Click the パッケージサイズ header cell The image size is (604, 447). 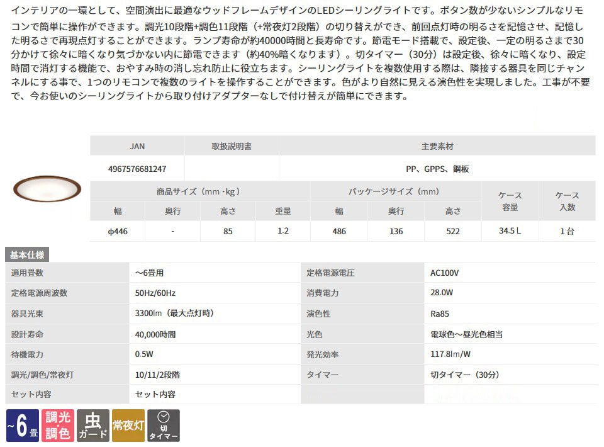(394, 191)
